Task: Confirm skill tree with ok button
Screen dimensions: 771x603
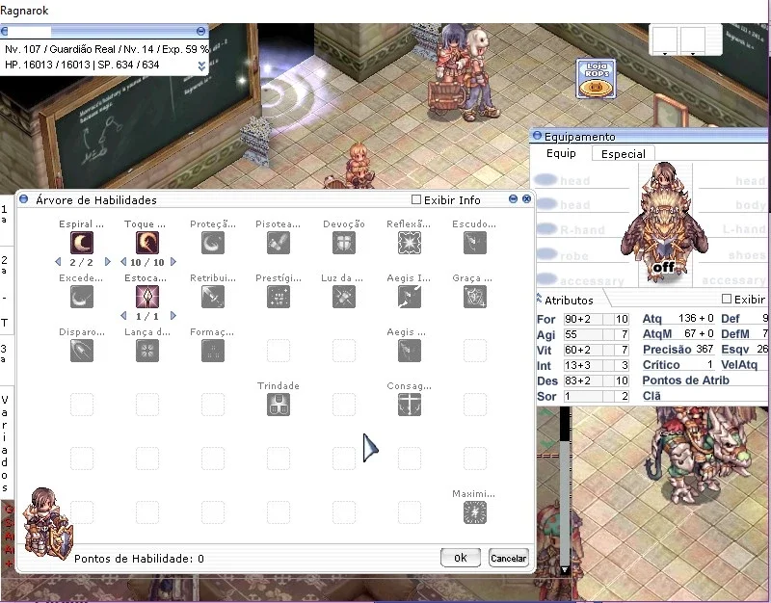Action: click(x=461, y=558)
